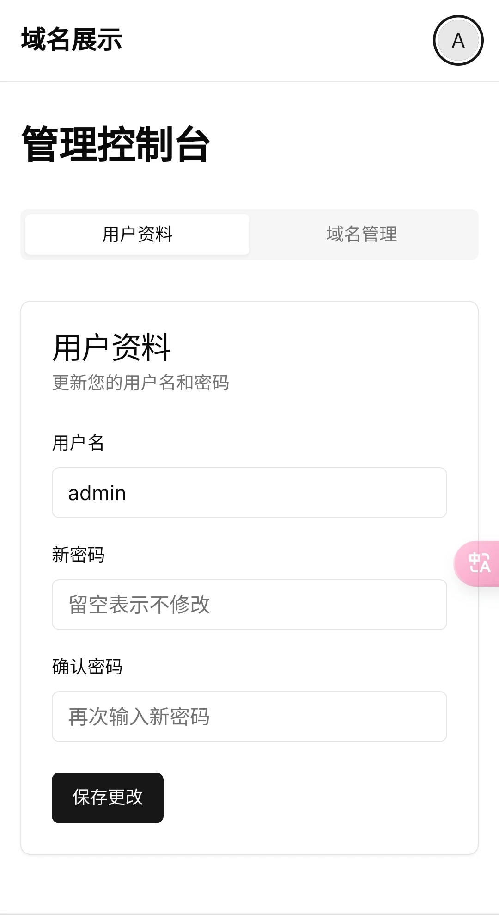Viewport: 499px width, 915px height.
Task: Click the 再次输入新密码 placeholder text
Action: tap(139, 717)
